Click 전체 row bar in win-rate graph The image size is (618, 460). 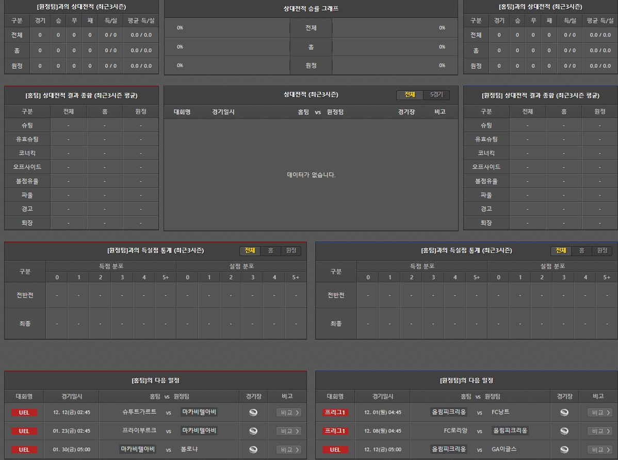[311, 28]
